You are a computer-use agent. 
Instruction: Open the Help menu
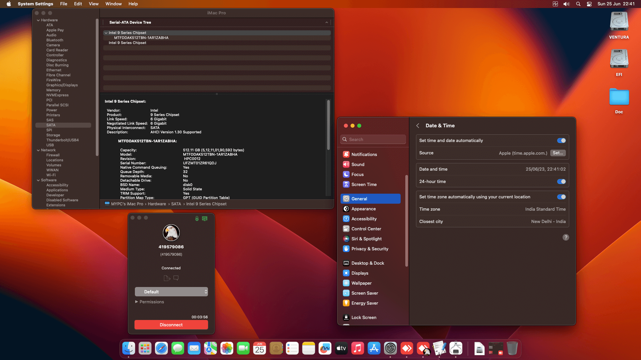point(133,4)
